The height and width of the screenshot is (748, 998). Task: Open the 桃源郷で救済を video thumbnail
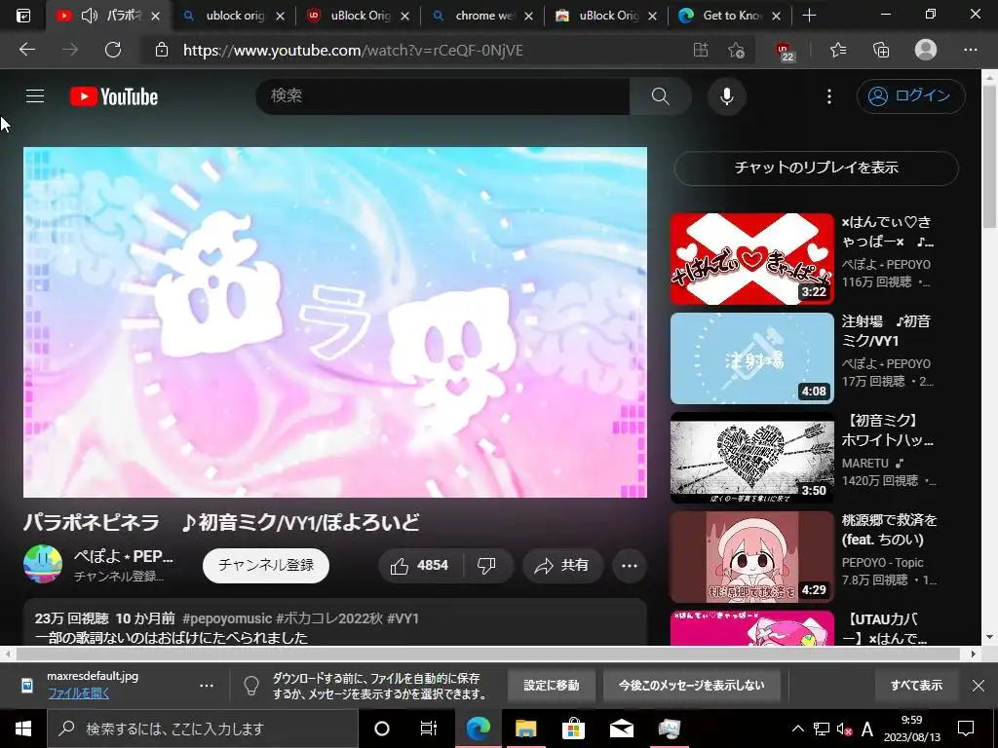point(752,556)
